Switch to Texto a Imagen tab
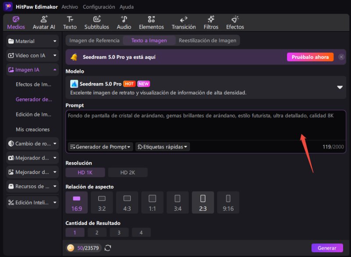This screenshot has width=351, height=257. pos(149,40)
